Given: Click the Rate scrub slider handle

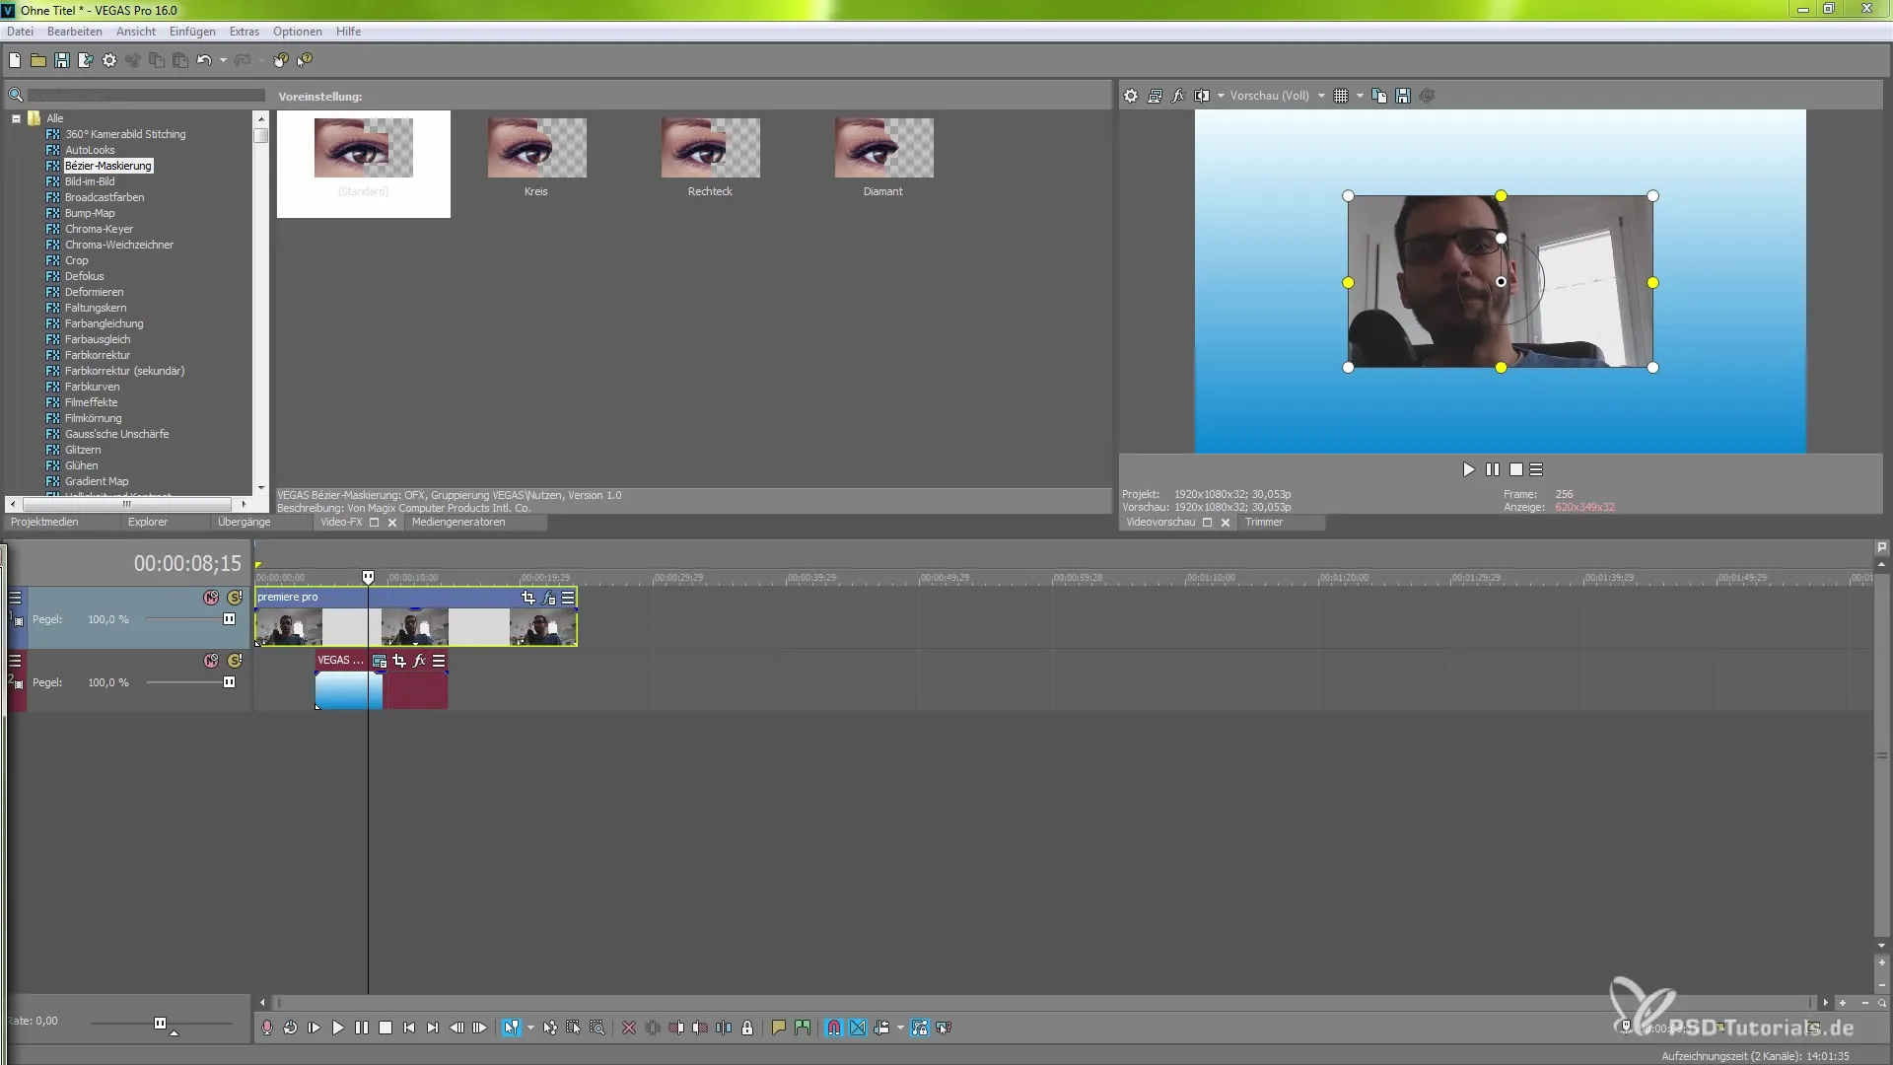Looking at the screenshot, I should pos(160,1024).
